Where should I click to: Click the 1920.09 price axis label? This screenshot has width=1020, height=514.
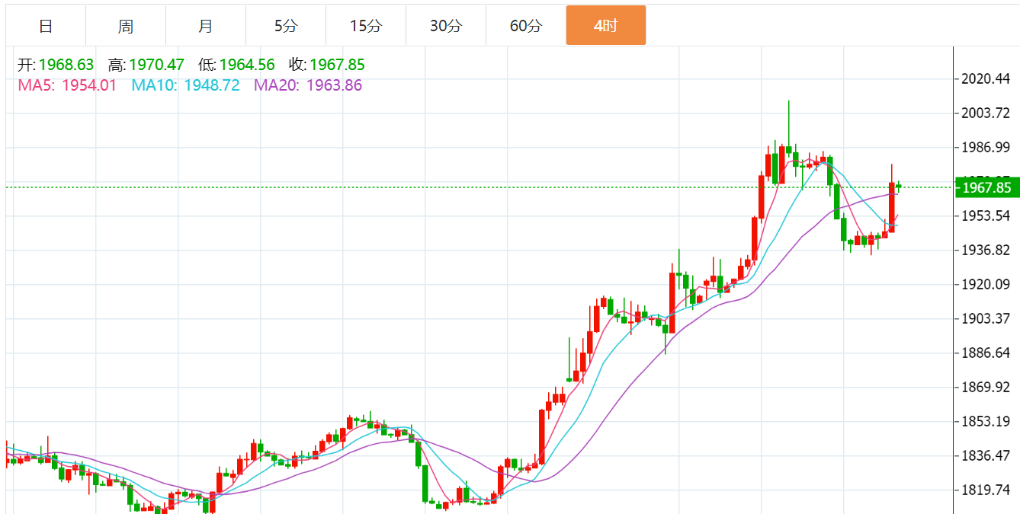[986, 285]
